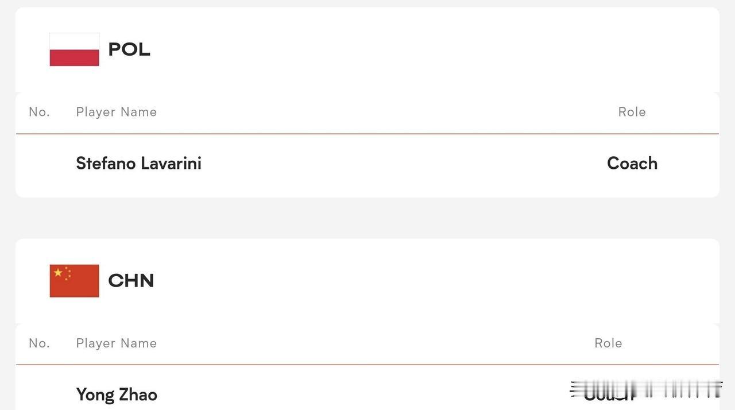Select the POL team label

(129, 49)
